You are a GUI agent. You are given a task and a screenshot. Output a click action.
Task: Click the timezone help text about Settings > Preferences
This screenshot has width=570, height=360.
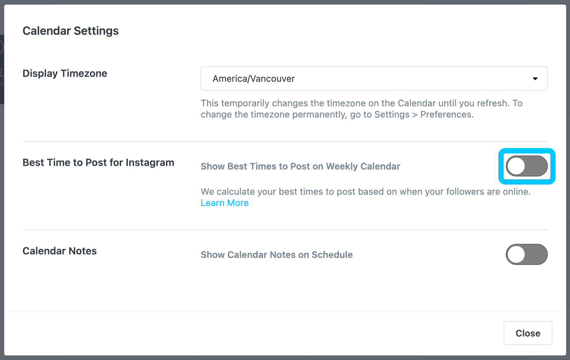[x=362, y=109]
